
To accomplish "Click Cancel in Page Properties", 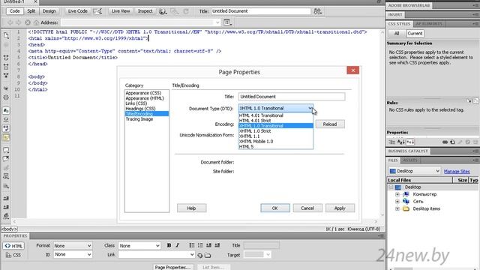I will [x=307, y=208].
